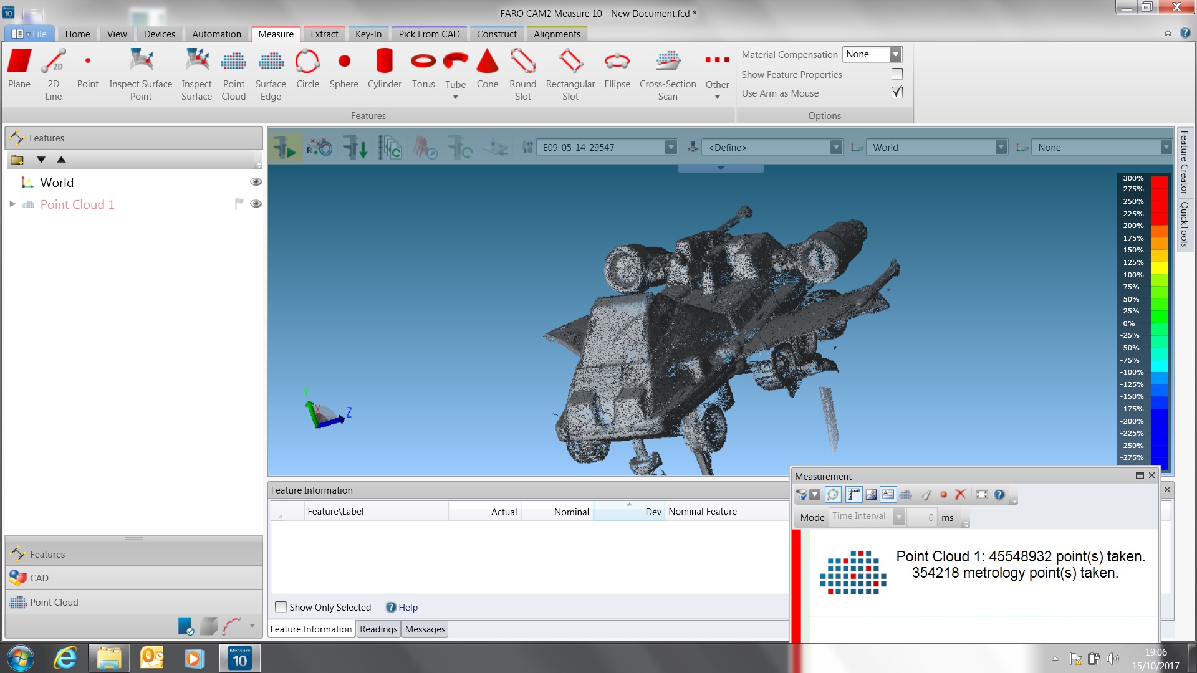Switch to the Readings tab
Screen dimensions: 1197x673
[x=378, y=629]
